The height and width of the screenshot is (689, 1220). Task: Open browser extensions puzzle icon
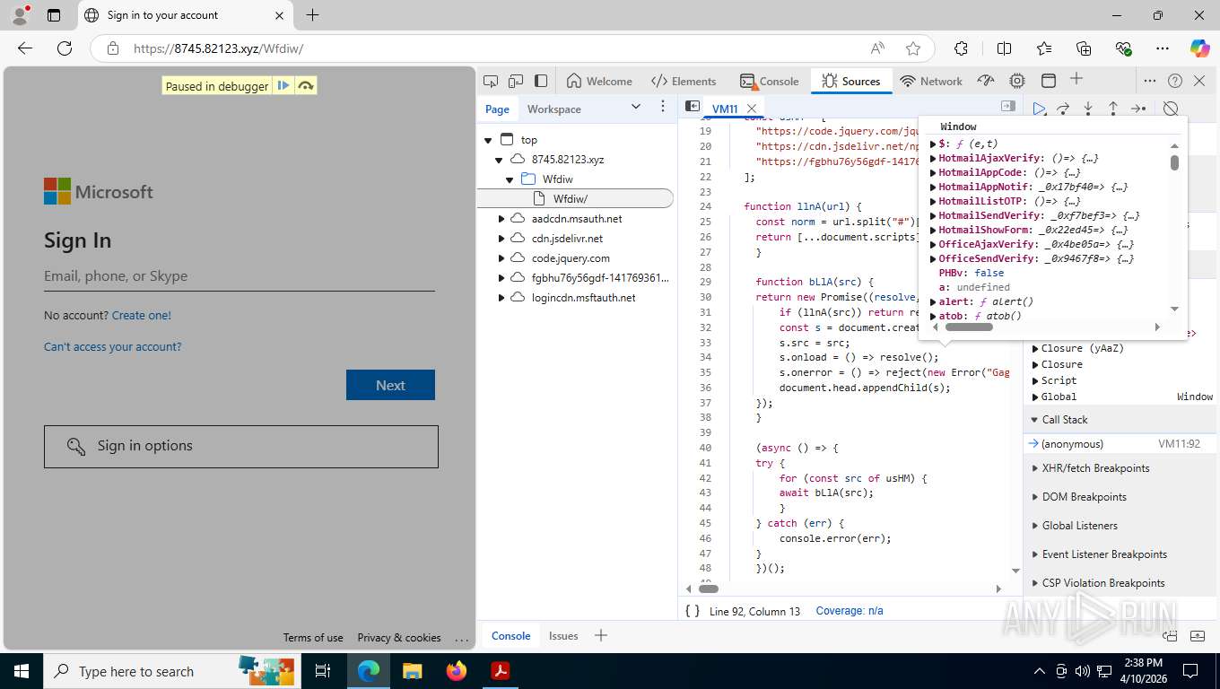(961, 48)
